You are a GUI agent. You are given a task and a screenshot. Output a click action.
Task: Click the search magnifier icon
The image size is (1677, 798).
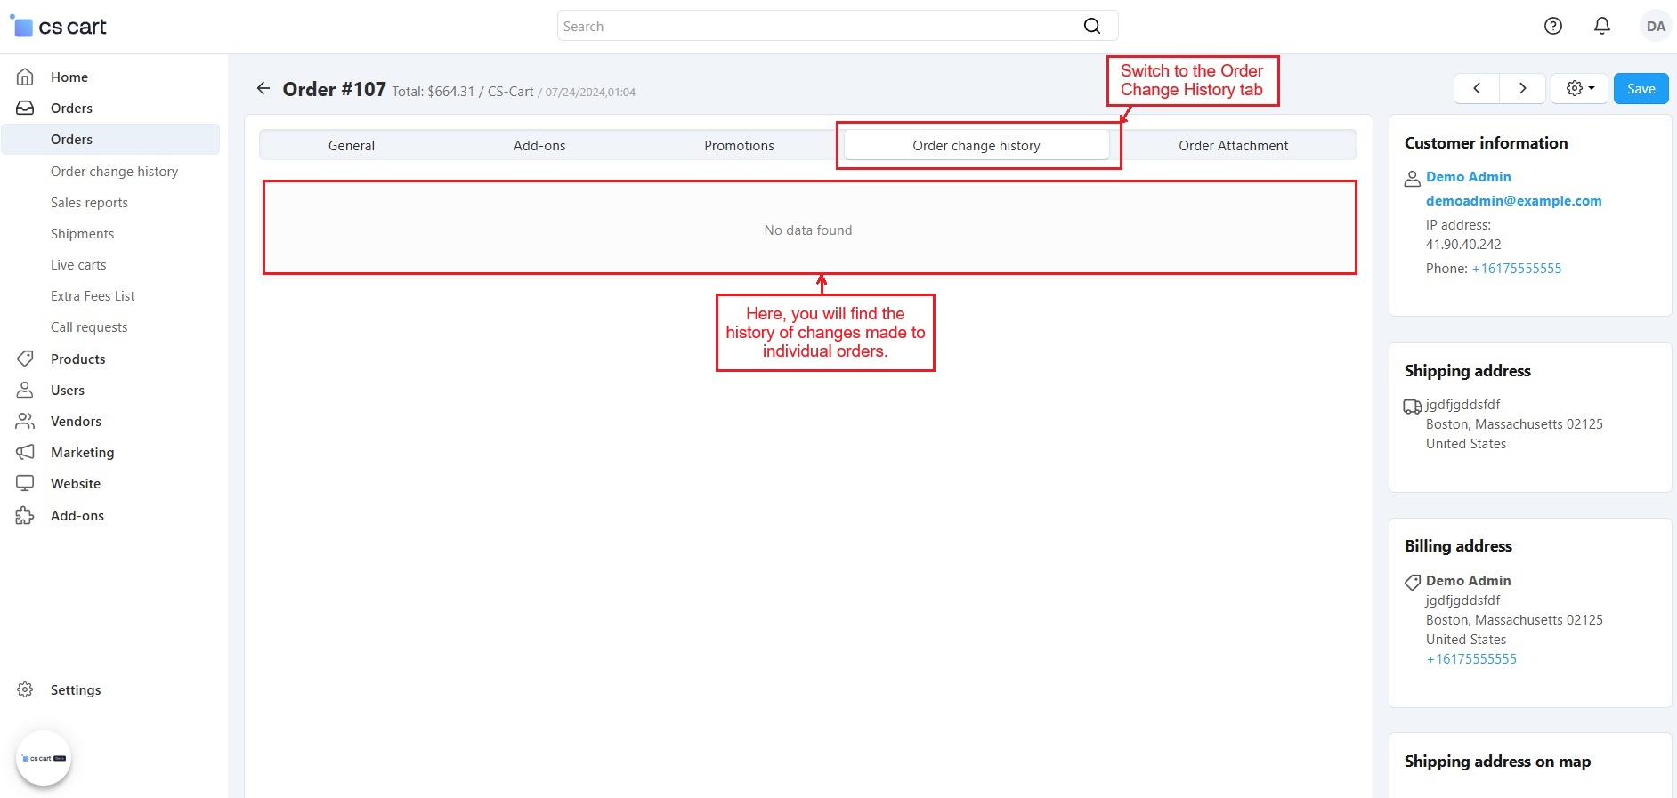tap(1092, 26)
